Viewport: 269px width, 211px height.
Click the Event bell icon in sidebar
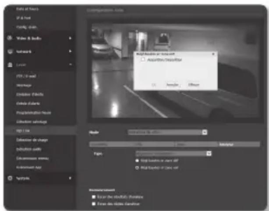[9, 64]
